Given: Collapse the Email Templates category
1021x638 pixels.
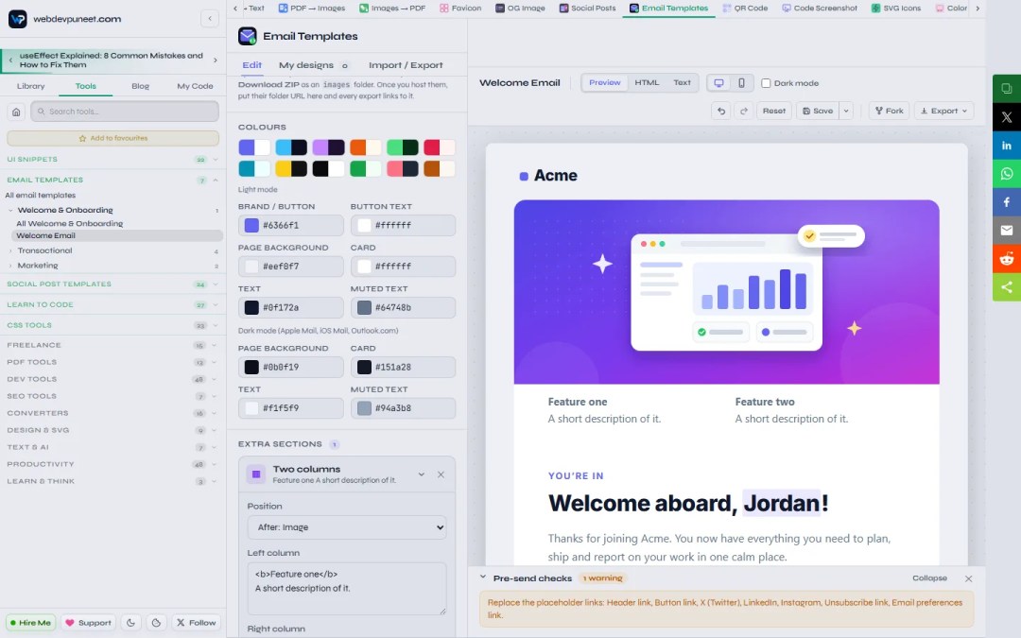Looking at the screenshot, I should click(112, 180).
